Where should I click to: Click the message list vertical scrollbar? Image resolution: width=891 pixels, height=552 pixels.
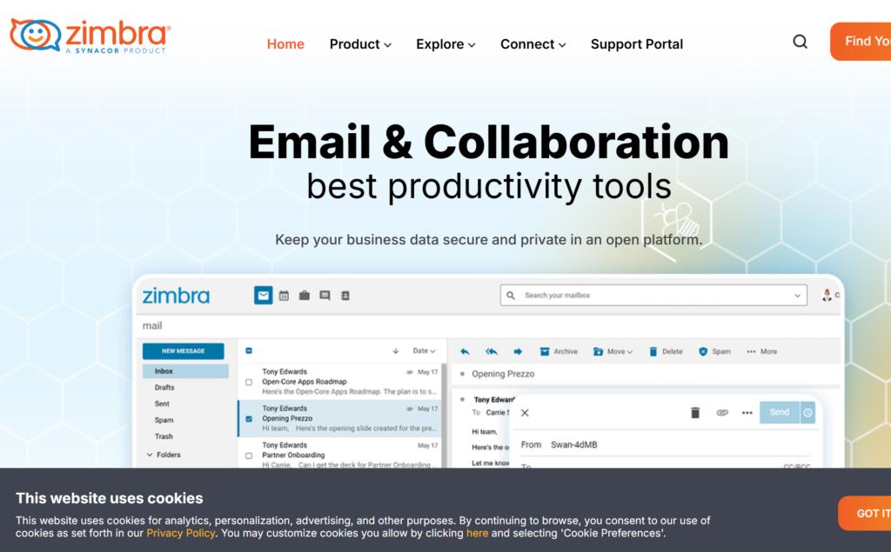click(445, 415)
